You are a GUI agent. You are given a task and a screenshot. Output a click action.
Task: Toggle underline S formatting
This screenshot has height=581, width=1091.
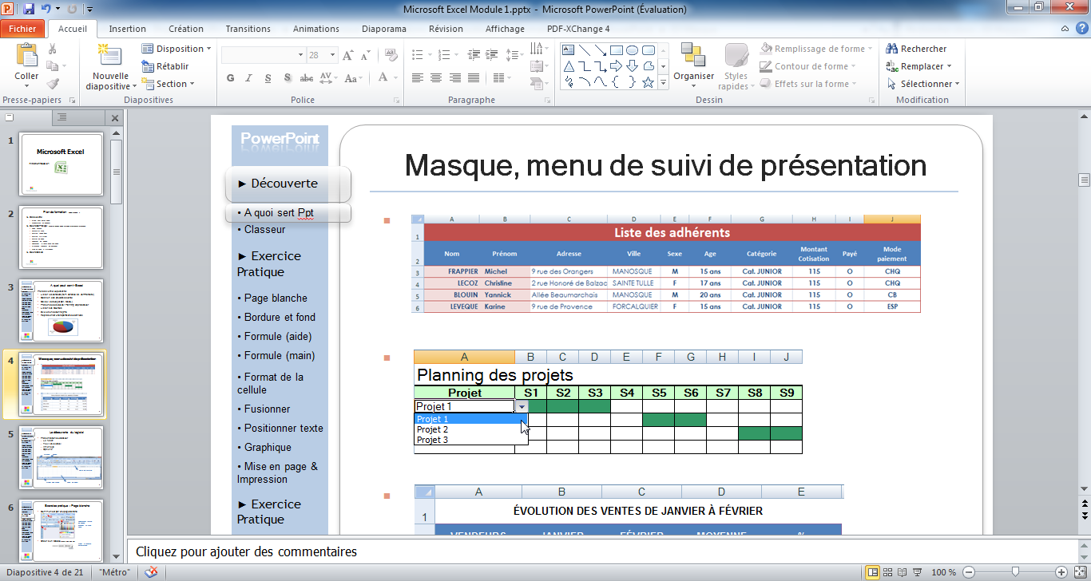pos(268,77)
